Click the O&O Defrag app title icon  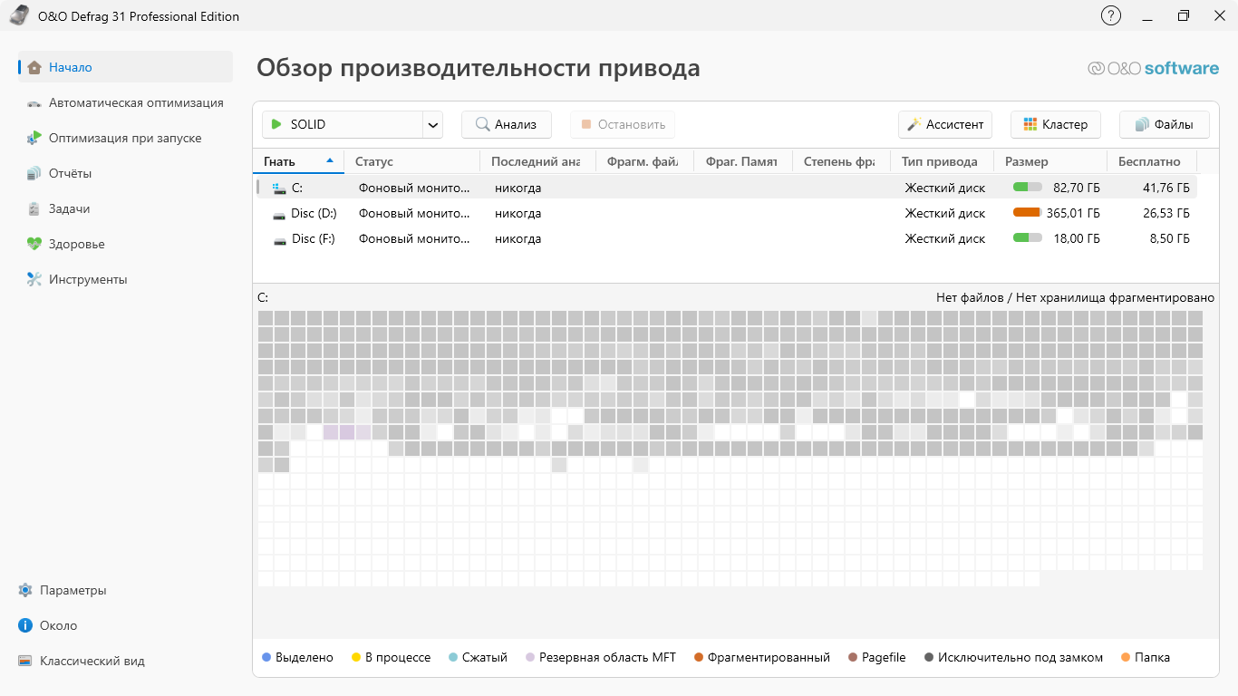(18, 16)
